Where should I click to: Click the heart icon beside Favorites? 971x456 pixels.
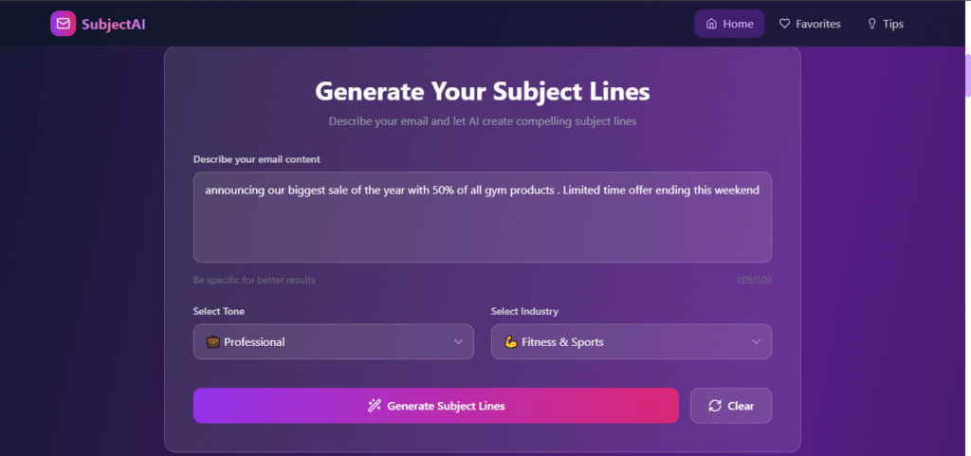pyautogui.click(x=784, y=24)
